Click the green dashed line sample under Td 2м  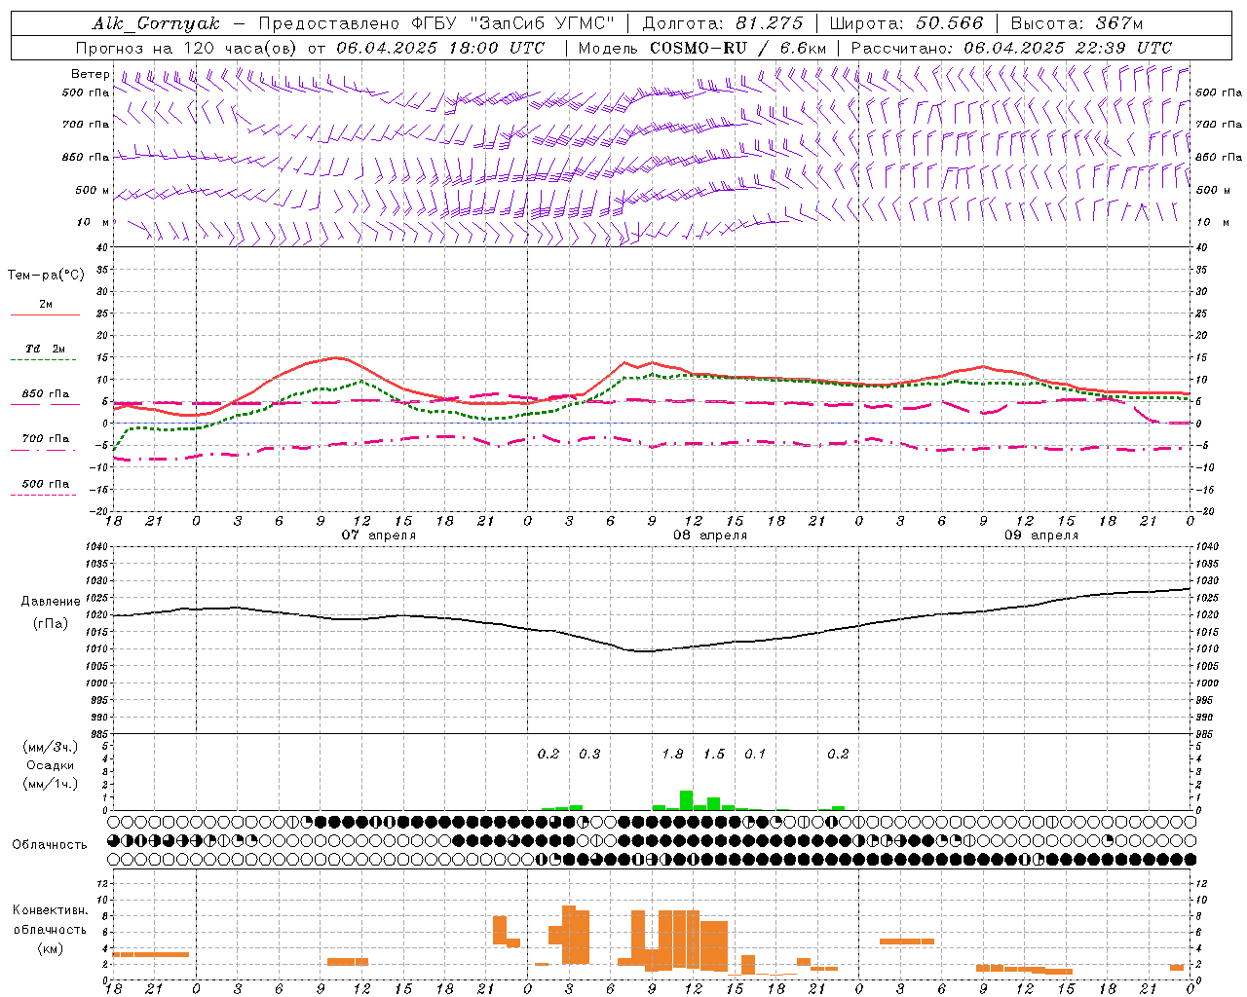tap(43, 360)
